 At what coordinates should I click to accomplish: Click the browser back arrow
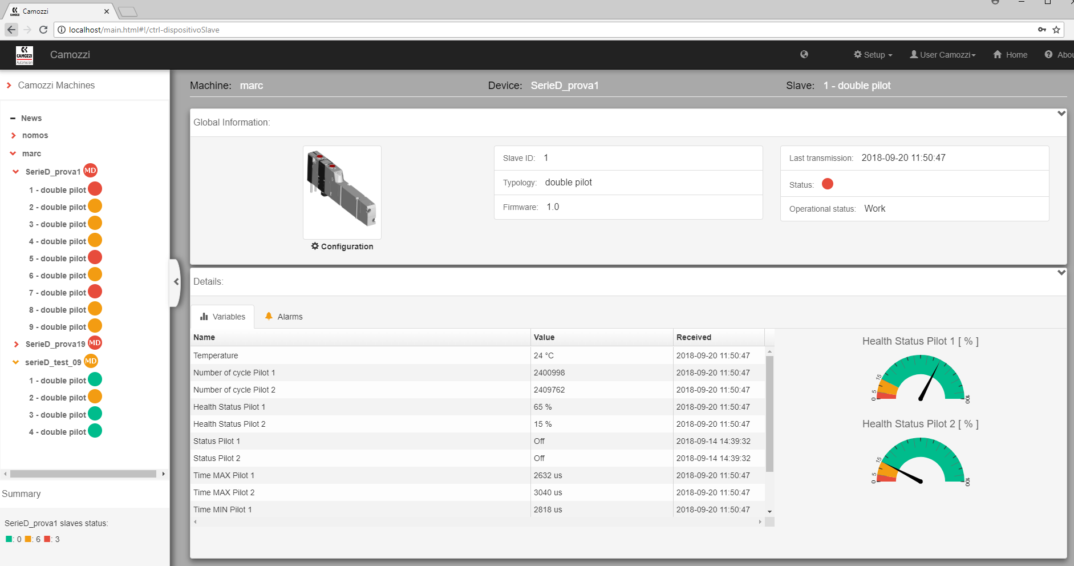pos(11,30)
